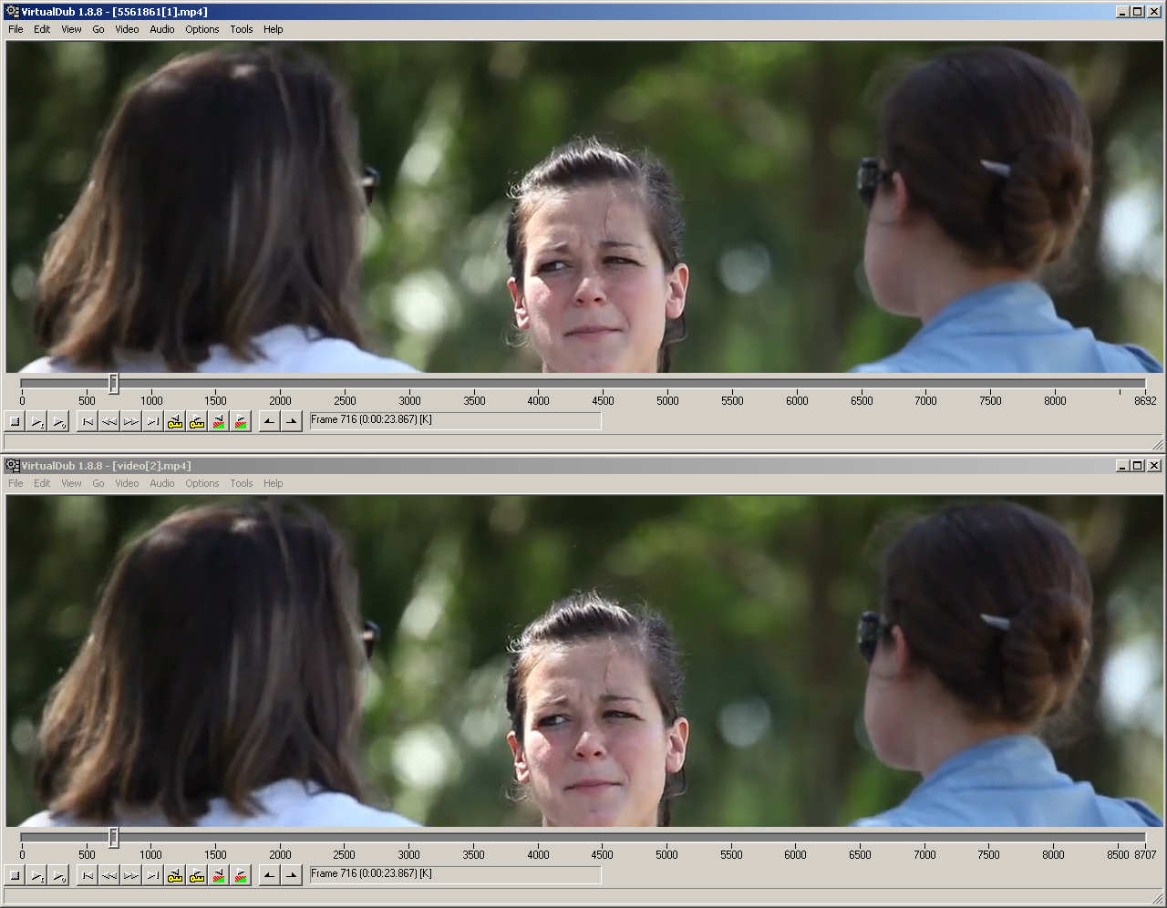This screenshot has width=1167, height=908.
Task: Open Tools menu in 5561861[1].mp4 window
Action: tap(242, 29)
